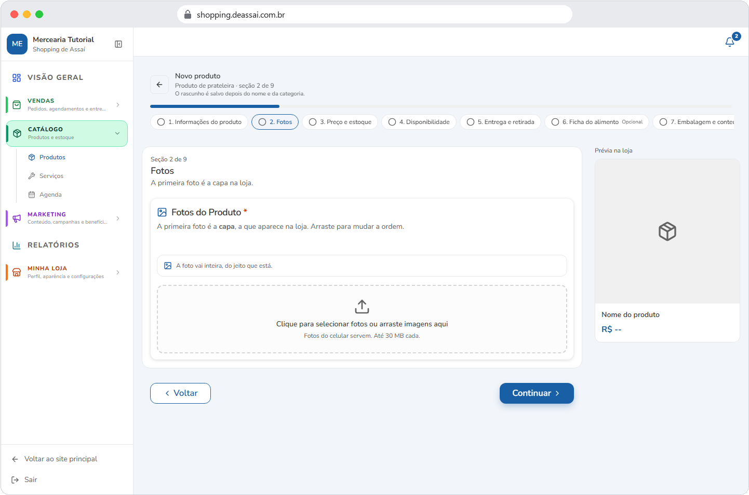Click the Sair logout icon
749x495 pixels.
pyautogui.click(x=15, y=480)
